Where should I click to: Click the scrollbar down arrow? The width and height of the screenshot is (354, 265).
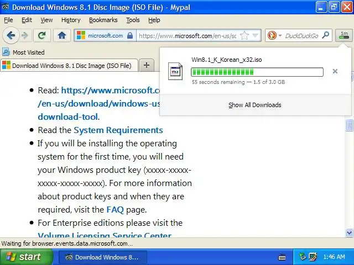[349, 232]
